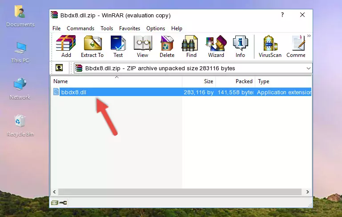The width and height of the screenshot is (342, 217).
Task: Go up one folder level
Action: (x=59, y=68)
